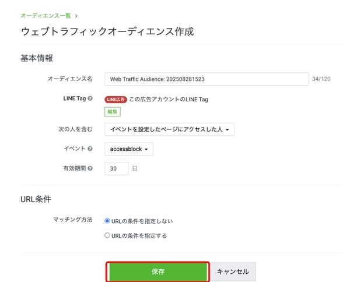Image resolution: width=350 pixels, height=282 pixels.
Task: Click the red LINE広告 badge
Action: 116,100
